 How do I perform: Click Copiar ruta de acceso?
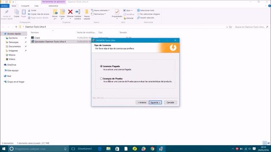39,14
